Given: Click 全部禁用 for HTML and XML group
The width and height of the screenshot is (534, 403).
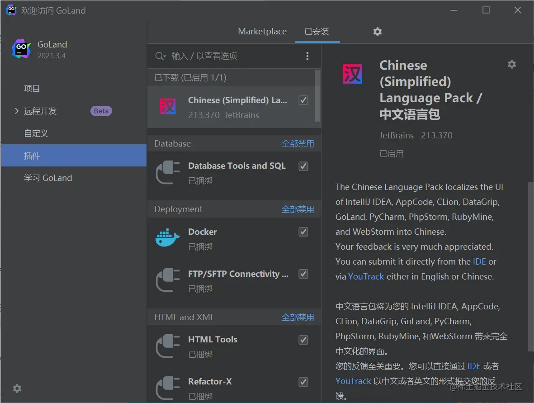Looking at the screenshot, I should 298,318.
